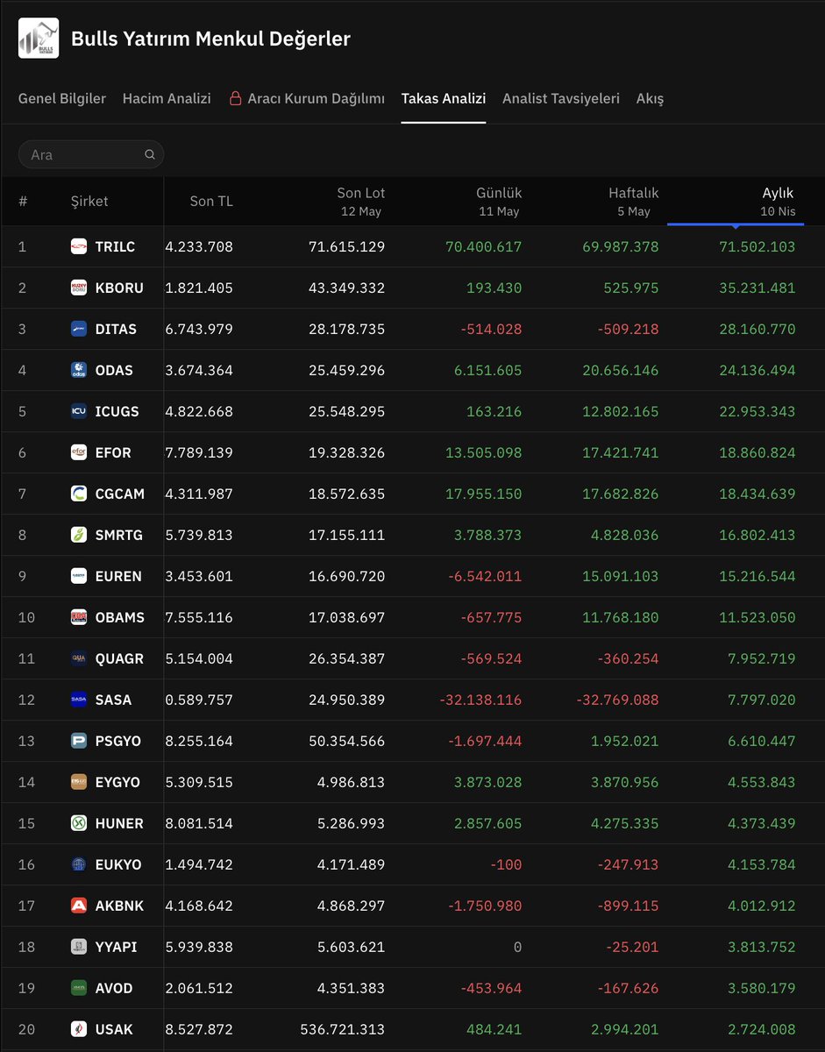This screenshot has height=1052, width=825.
Task: Sort by the Şirket column header
Action: click(89, 201)
